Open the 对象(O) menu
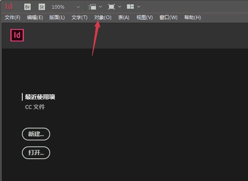 (x=103, y=18)
